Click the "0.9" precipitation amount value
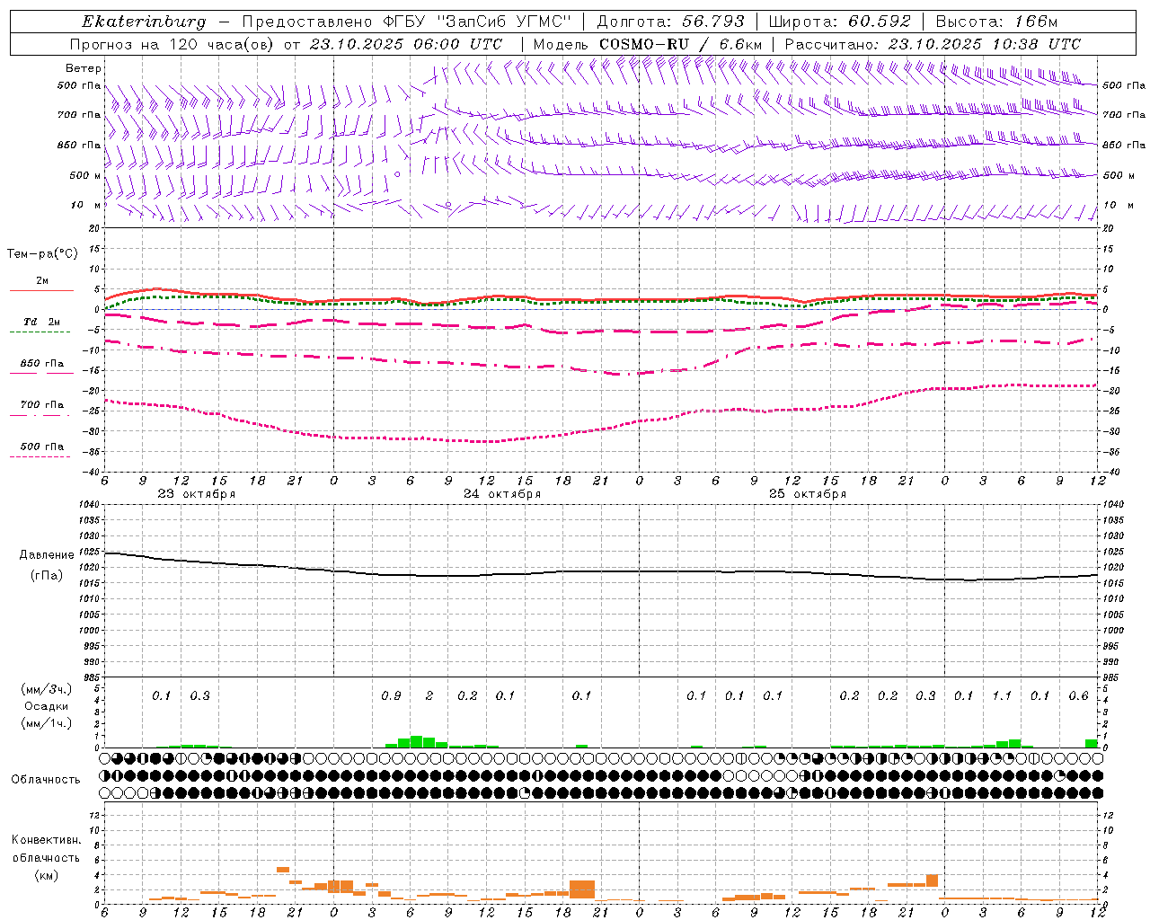This screenshot has width=1150, height=920. click(391, 695)
